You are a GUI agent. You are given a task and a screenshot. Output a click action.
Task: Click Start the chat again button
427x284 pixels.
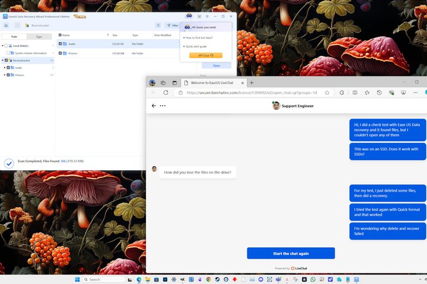[291, 253]
